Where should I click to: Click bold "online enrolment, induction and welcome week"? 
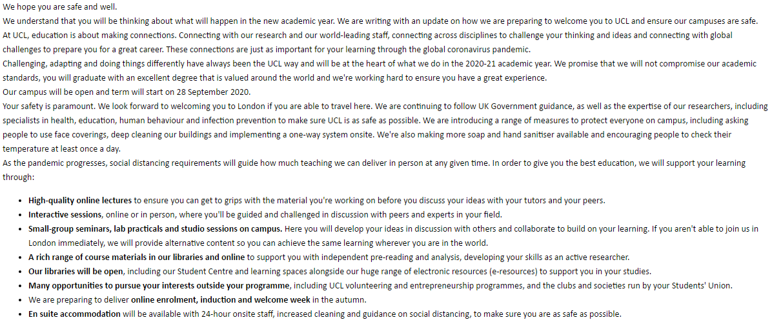point(221,299)
